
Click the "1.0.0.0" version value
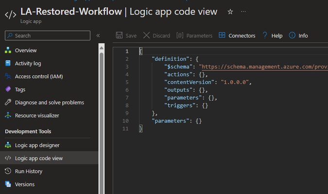coord(235,82)
